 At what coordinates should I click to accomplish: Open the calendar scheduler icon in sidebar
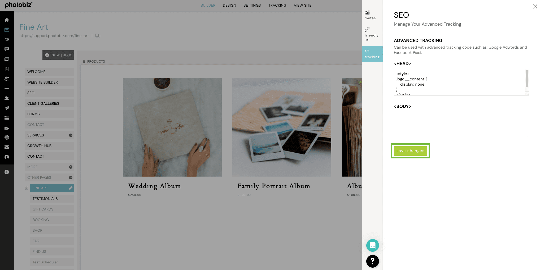click(7, 79)
